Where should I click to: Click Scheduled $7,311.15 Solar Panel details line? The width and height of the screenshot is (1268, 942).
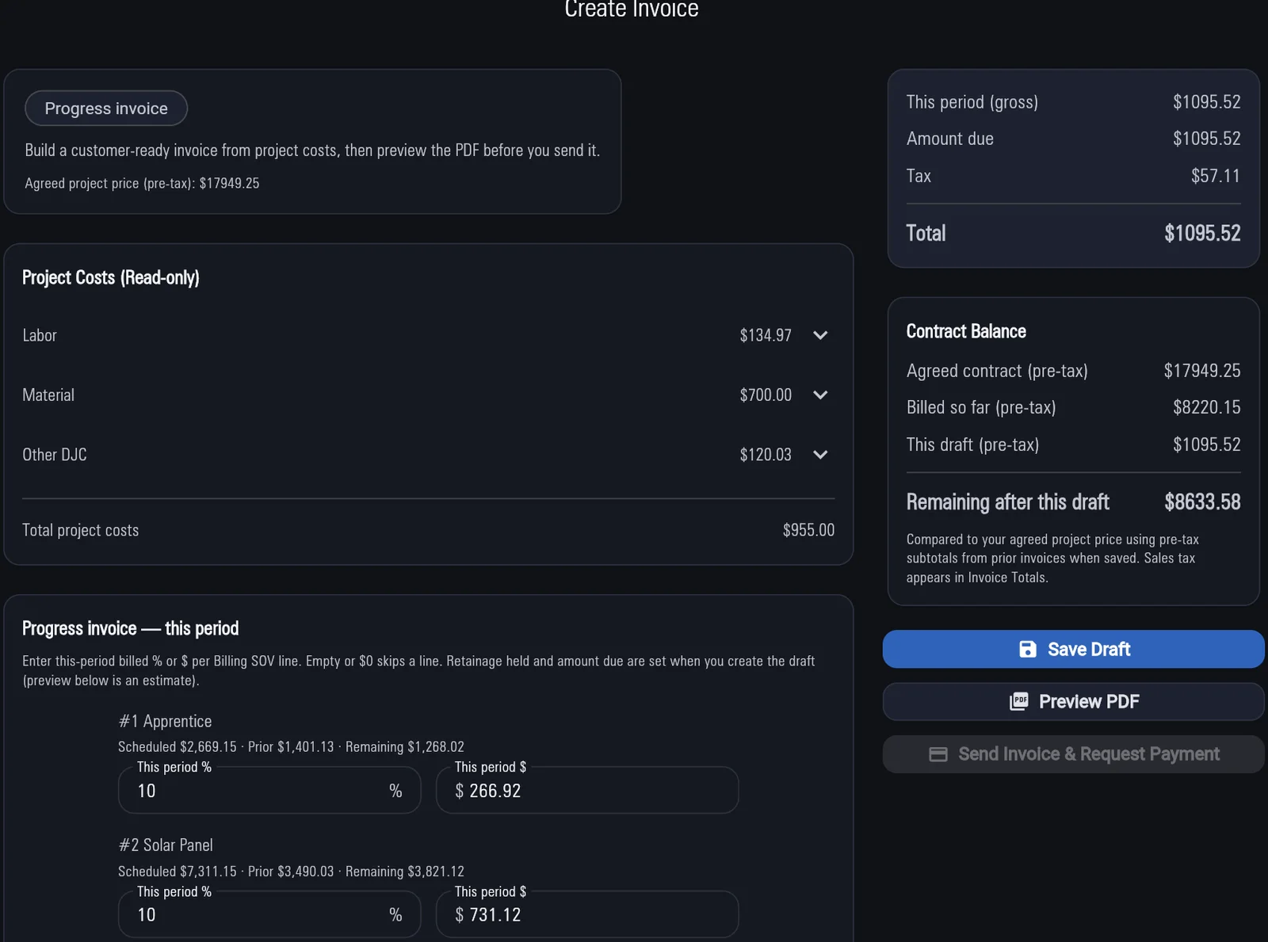pos(291,871)
